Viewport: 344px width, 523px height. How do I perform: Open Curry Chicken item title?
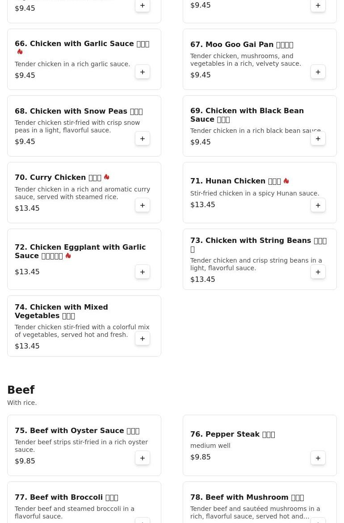pos(58,178)
